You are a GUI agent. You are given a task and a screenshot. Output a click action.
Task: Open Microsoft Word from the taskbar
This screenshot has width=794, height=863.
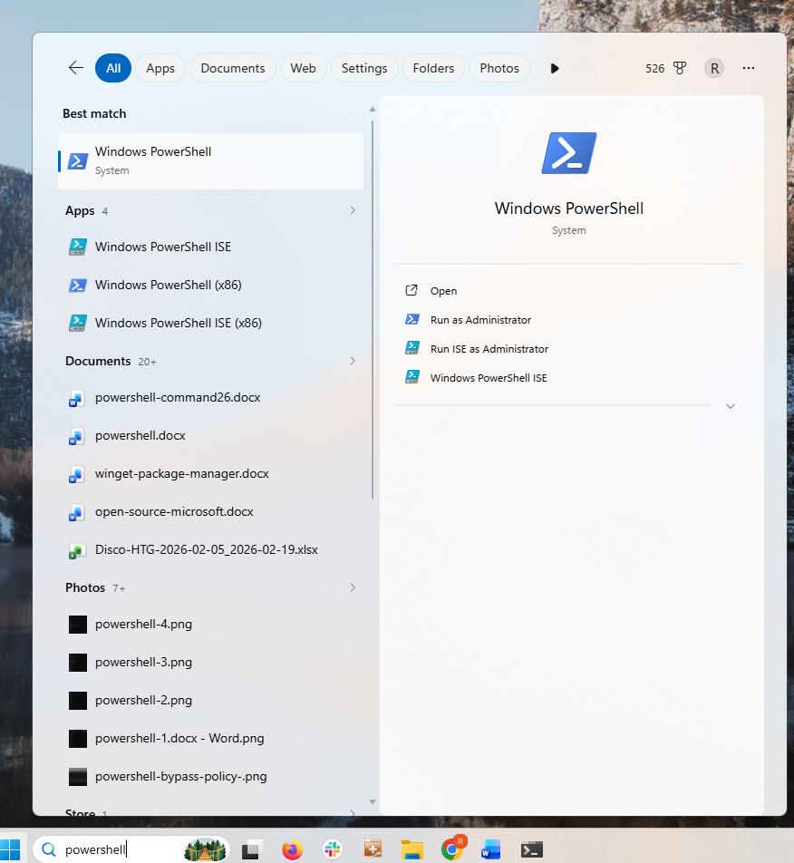[x=491, y=849]
